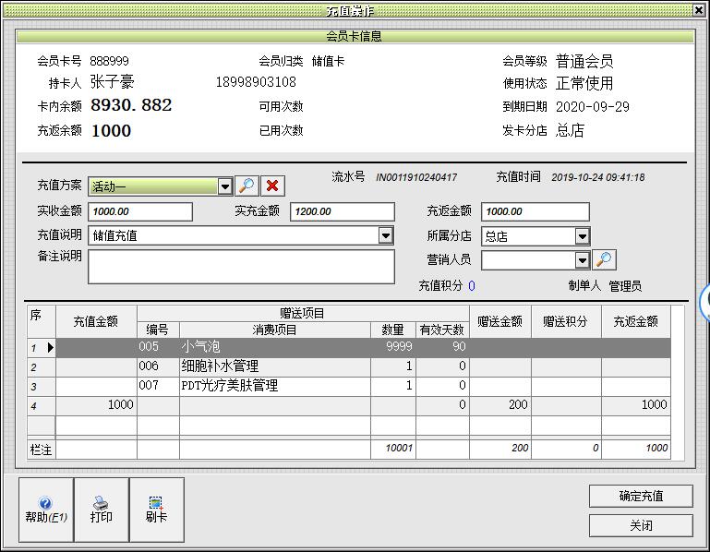Click the 关闭 button
This screenshot has width=710, height=552.
pos(641,525)
